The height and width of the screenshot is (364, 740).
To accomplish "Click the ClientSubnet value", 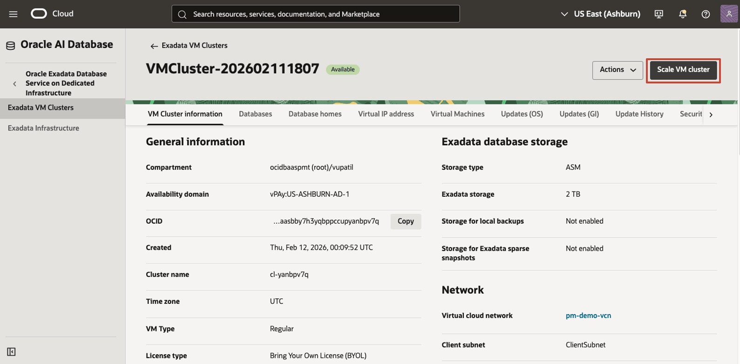I will 585,345.
